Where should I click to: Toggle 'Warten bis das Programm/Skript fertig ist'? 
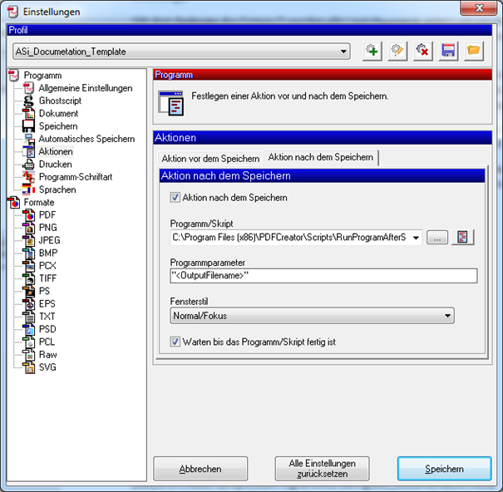(x=175, y=342)
